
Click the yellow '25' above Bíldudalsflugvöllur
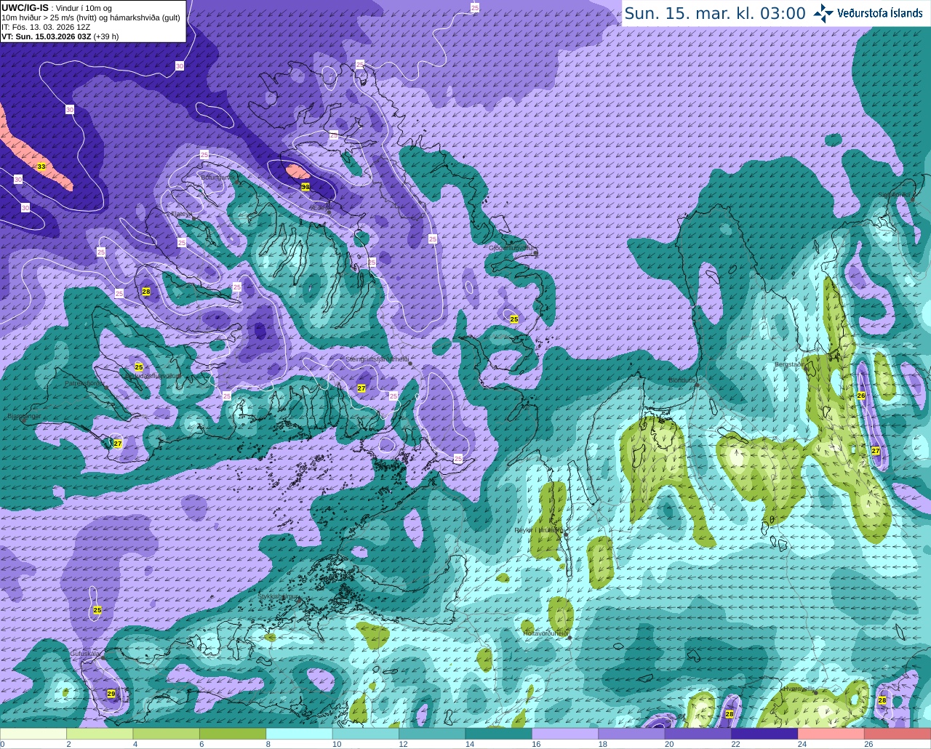tap(139, 367)
